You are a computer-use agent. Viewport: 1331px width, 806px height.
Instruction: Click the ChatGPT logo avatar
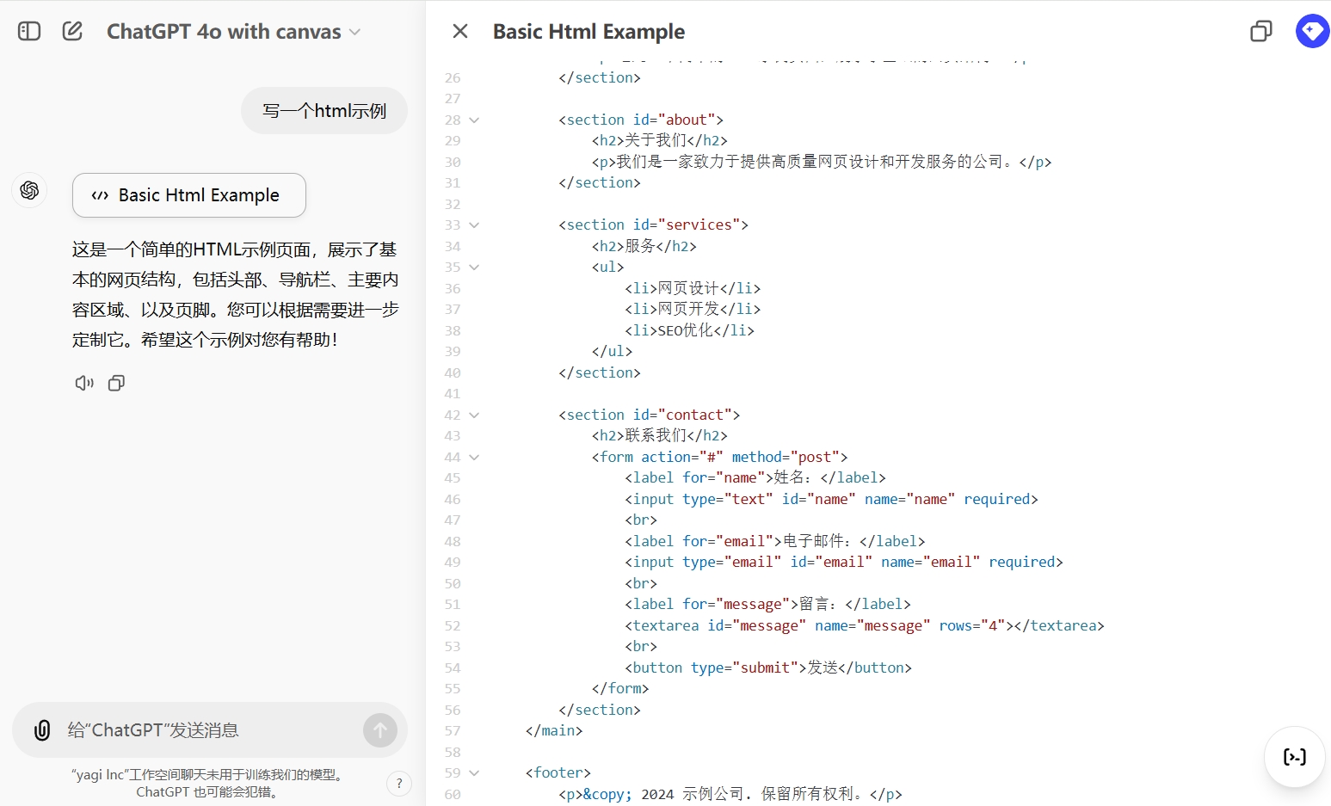(x=29, y=190)
